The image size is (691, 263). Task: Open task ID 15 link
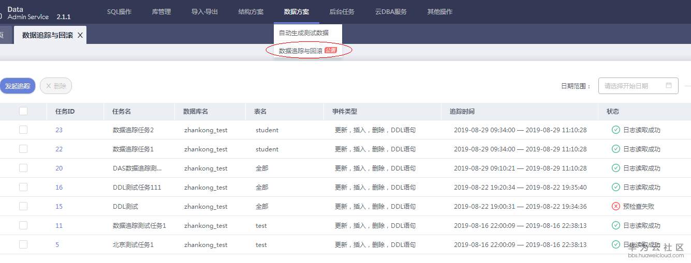coord(59,207)
